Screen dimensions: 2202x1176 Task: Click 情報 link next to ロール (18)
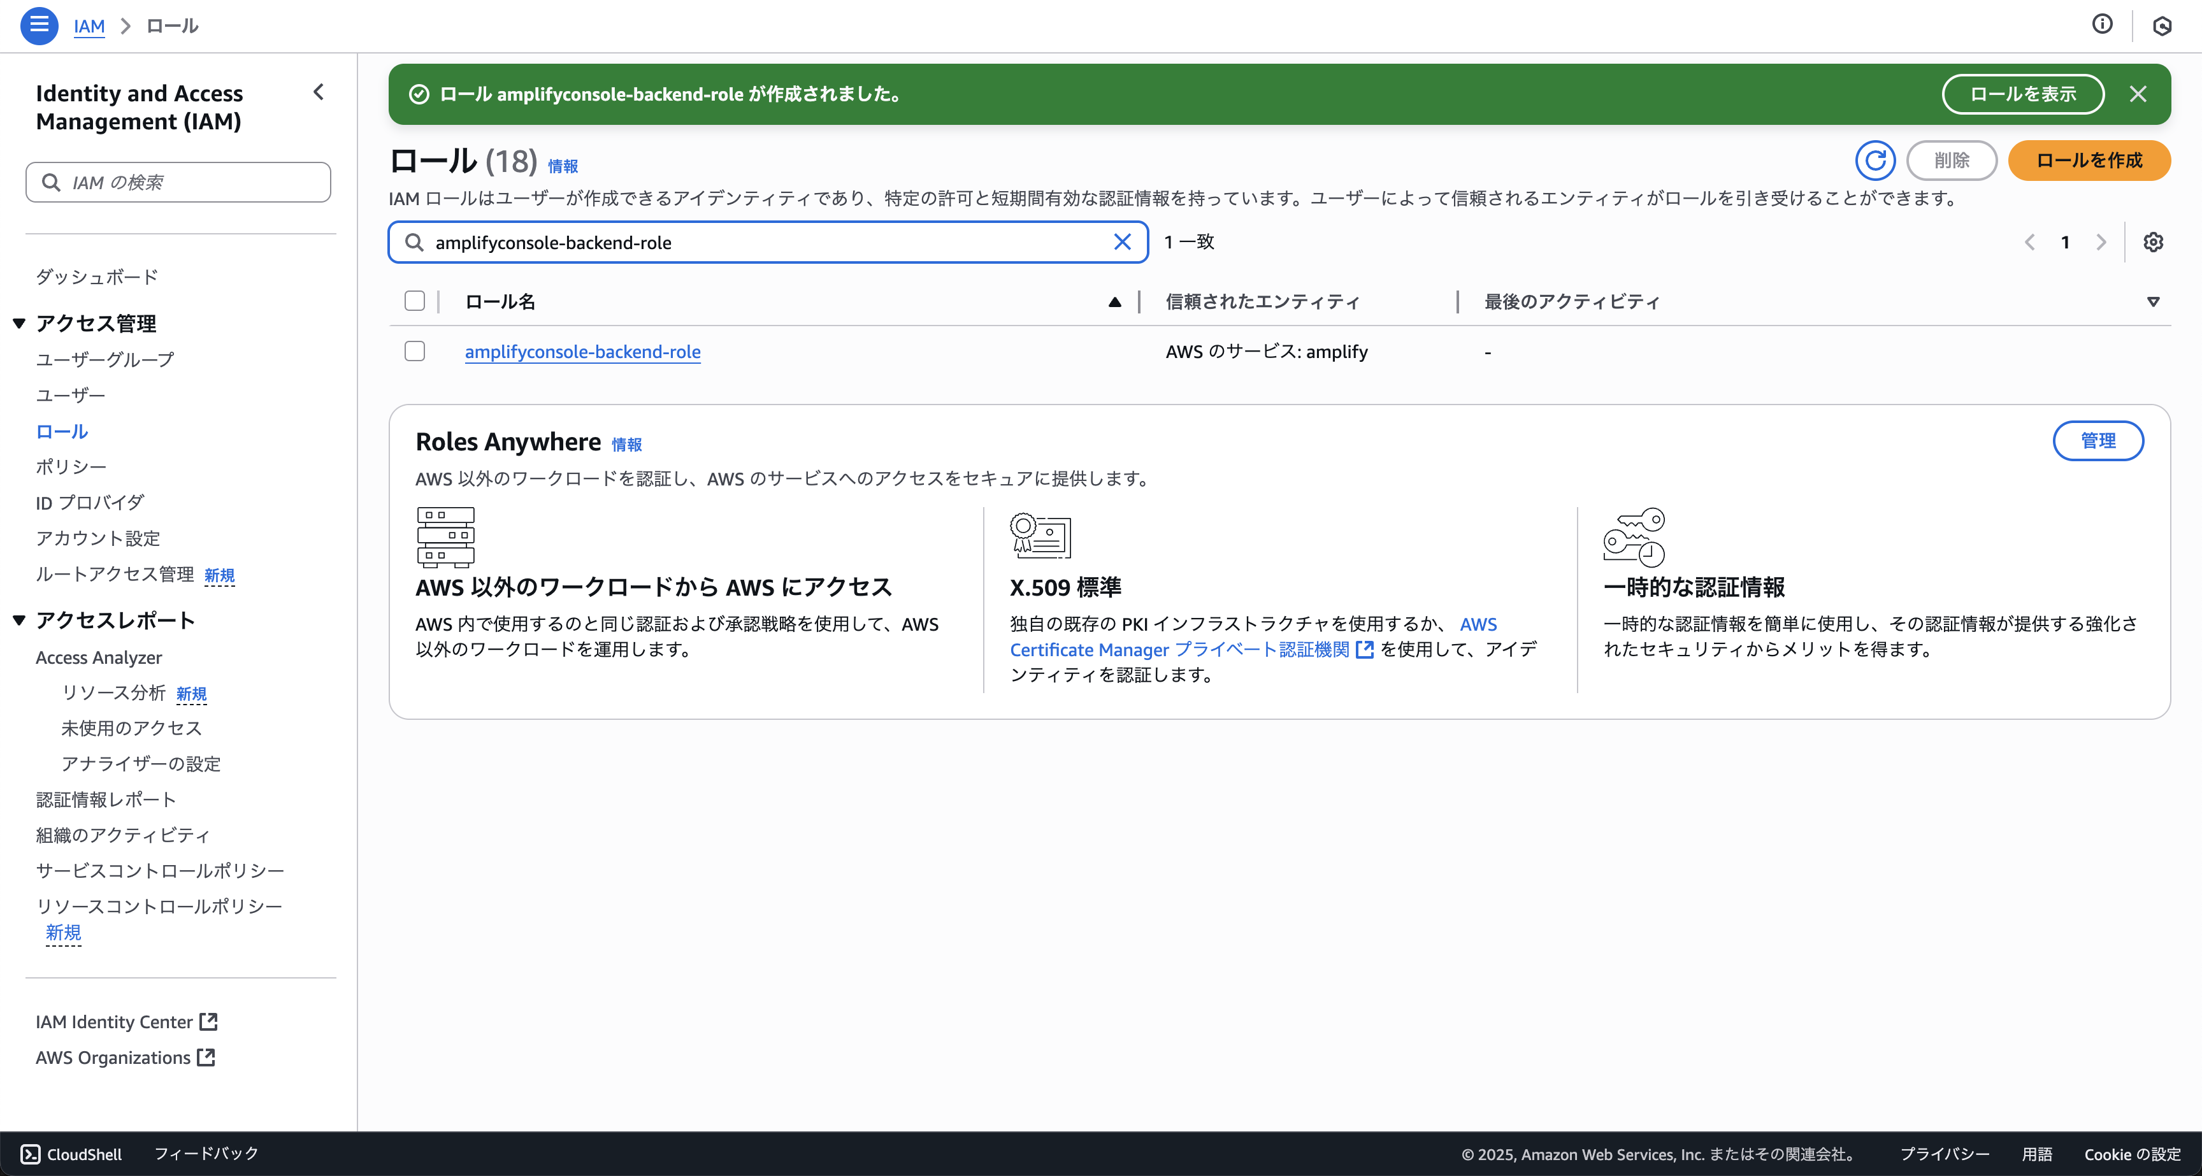click(x=563, y=166)
